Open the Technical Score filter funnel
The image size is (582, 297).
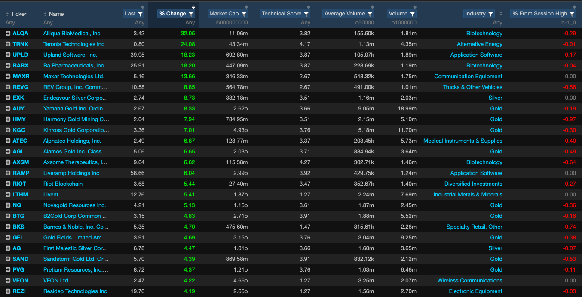[306, 14]
